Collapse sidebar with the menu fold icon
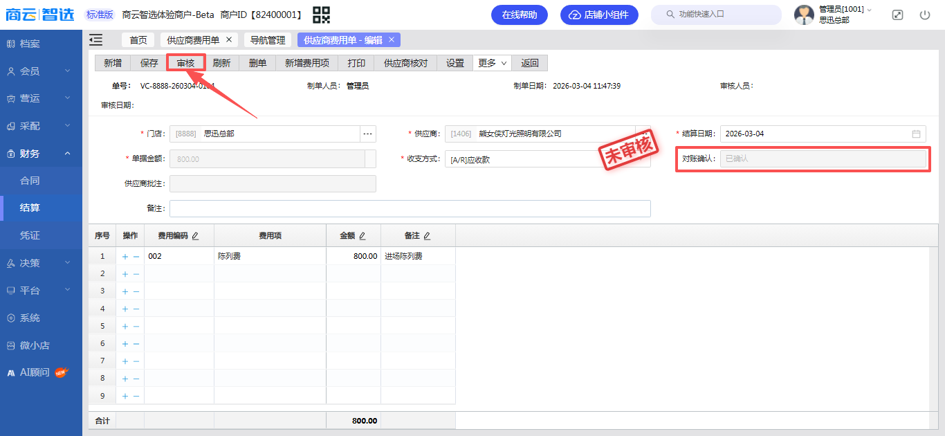Image resolution: width=945 pixels, height=436 pixels. click(95, 40)
